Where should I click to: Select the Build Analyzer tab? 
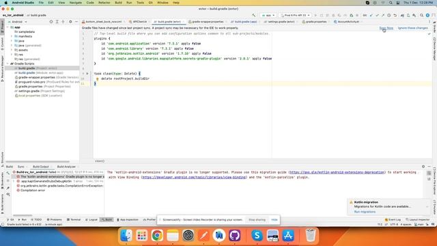click(66, 167)
